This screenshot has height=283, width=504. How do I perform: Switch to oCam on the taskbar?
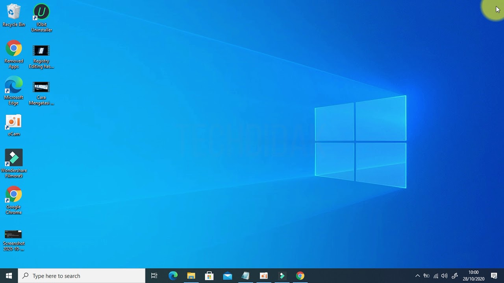click(x=263, y=276)
